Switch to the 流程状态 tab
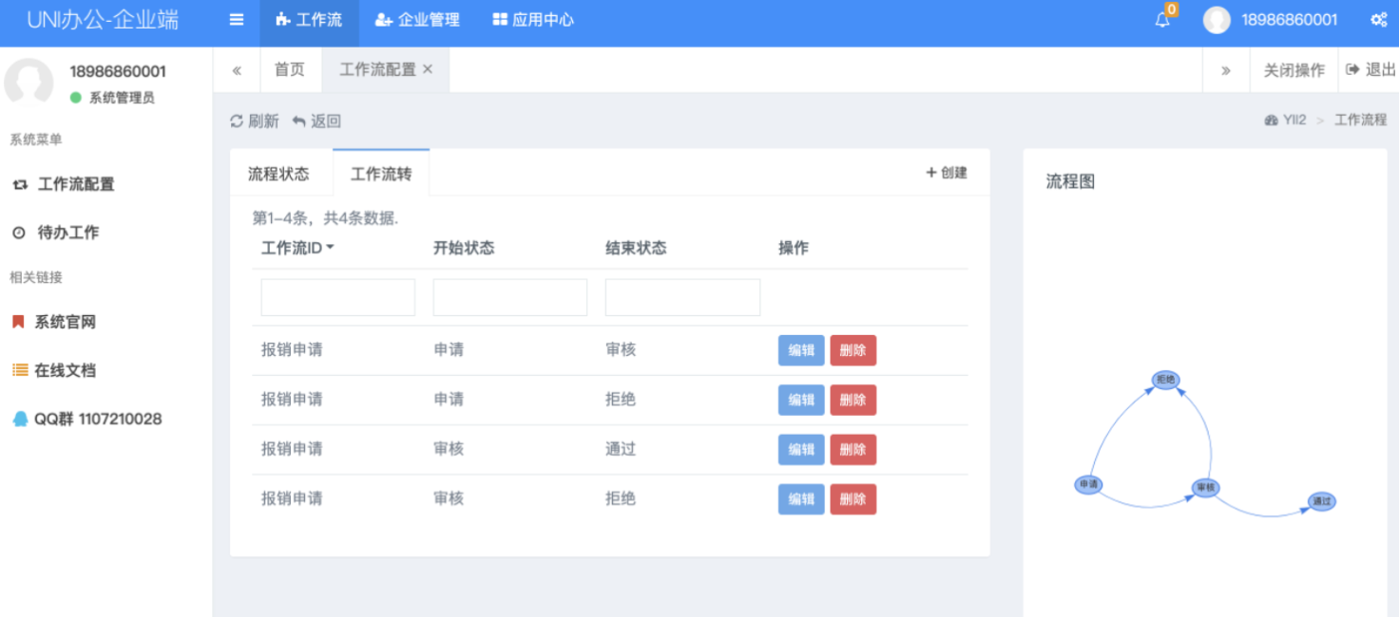The height and width of the screenshot is (617, 1399). [x=278, y=174]
